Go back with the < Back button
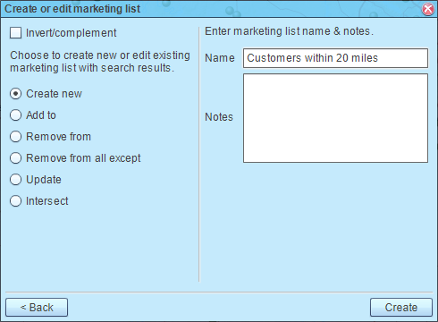438x322 pixels. (x=37, y=308)
